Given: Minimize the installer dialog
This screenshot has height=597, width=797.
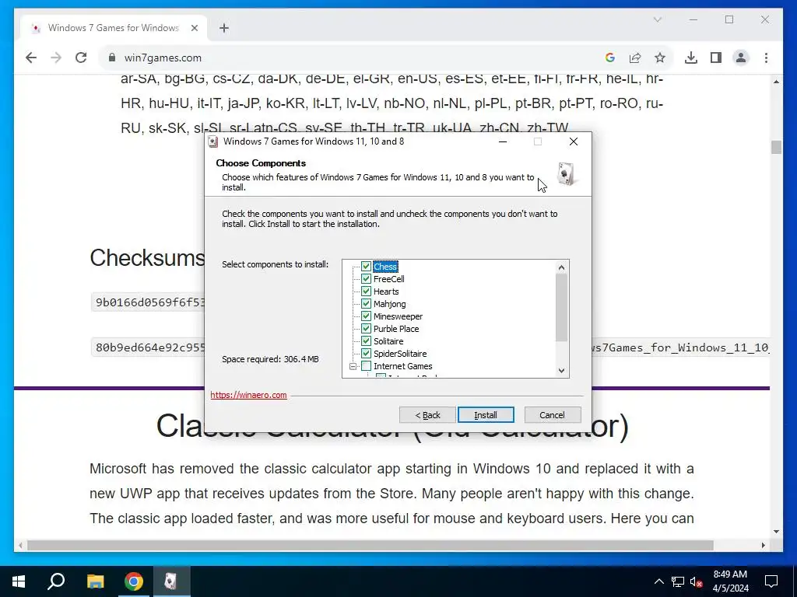Looking at the screenshot, I should click(x=503, y=141).
